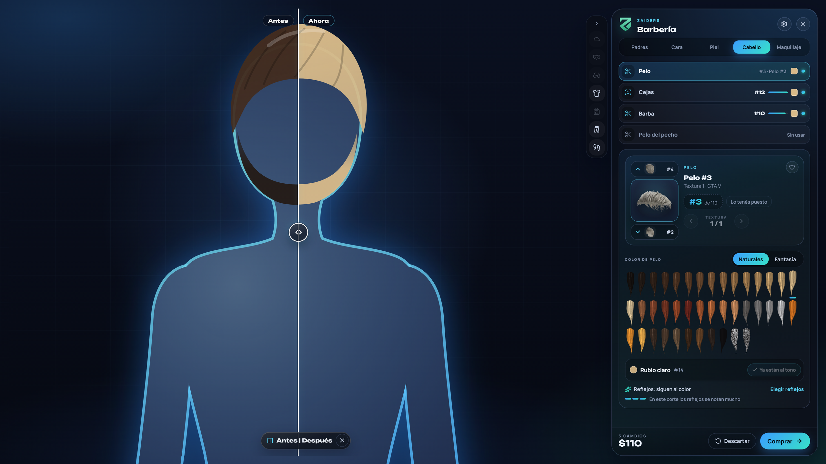Open the Cara tab
This screenshot has width=826, height=464.
pos(677,47)
